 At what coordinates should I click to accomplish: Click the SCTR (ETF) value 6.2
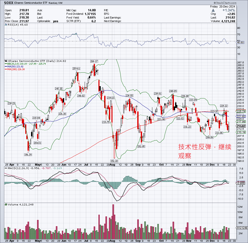coord(94,21)
